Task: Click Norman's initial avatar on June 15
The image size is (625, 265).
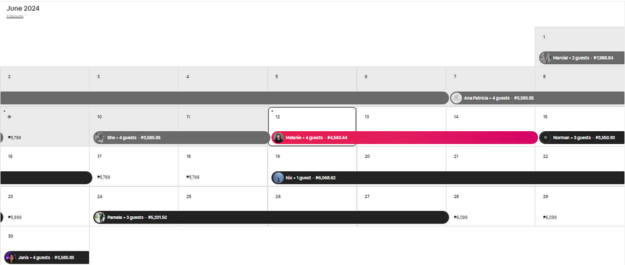Action: [546, 138]
